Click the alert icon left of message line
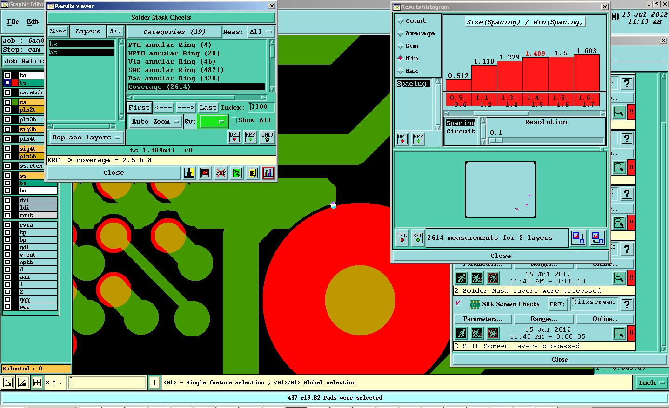The width and height of the screenshot is (669, 408). tap(154, 382)
